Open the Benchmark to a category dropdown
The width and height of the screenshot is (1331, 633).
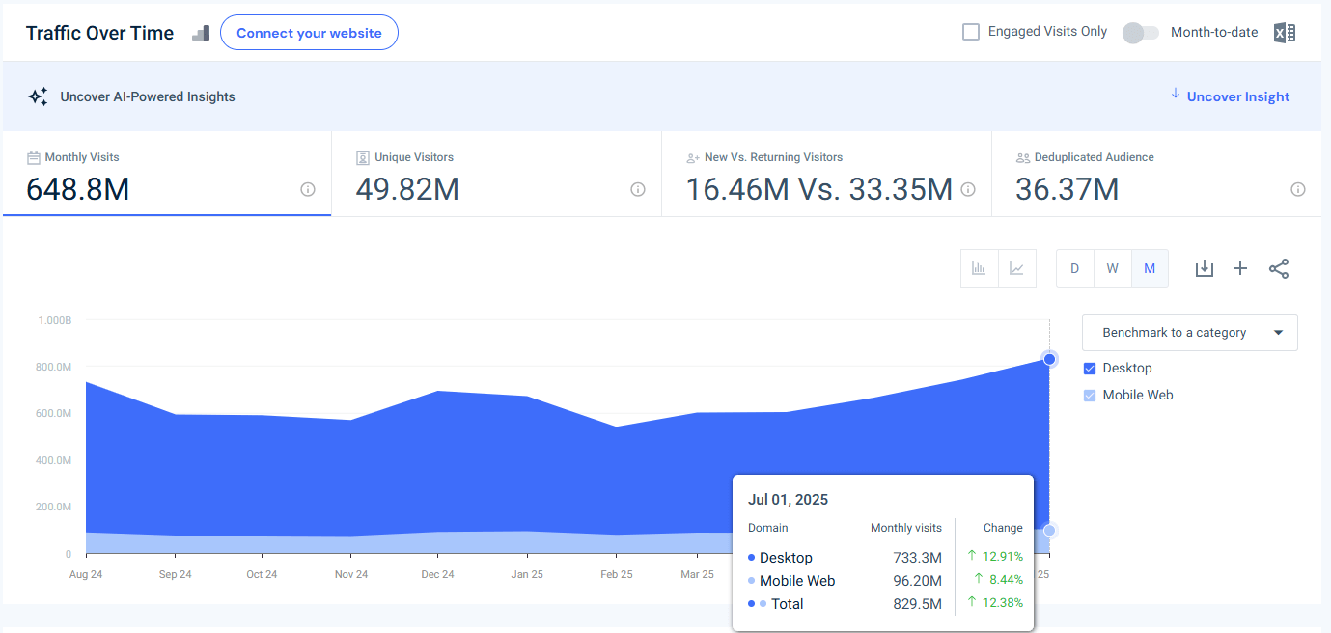(1189, 332)
